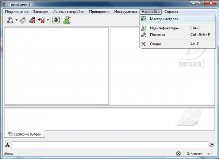
Task: Close the open Настройки menu
Action: coord(151,12)
